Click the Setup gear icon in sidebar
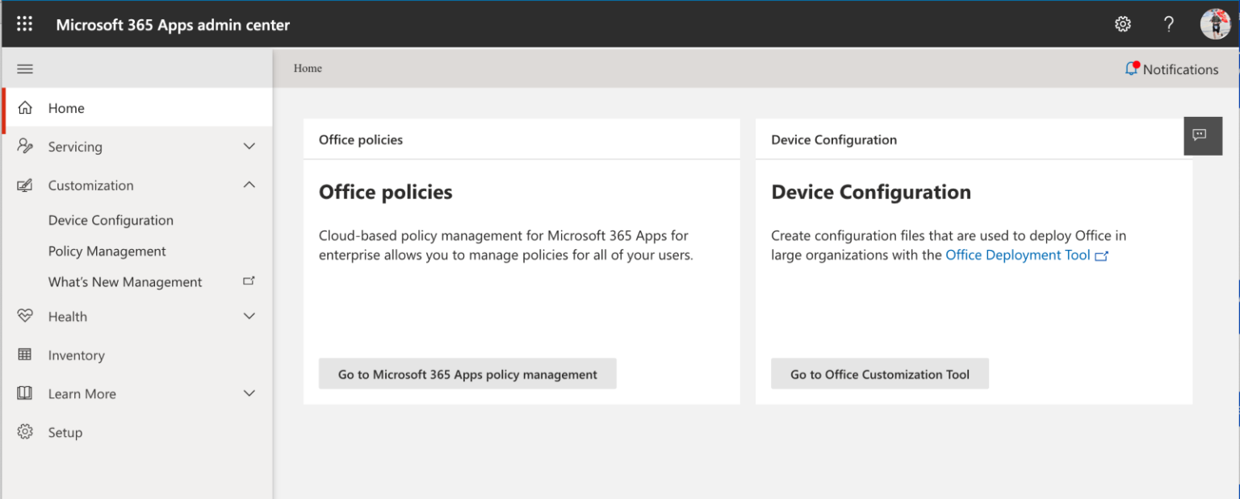Viewport: 1240px width, 499px height. 25,432
